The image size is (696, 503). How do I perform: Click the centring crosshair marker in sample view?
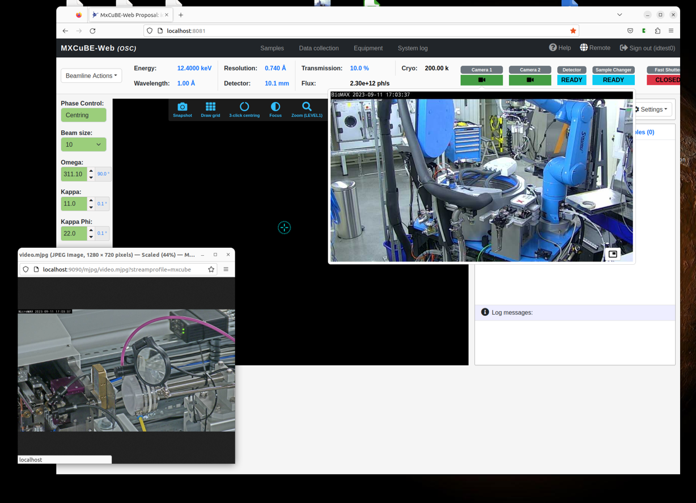284,227
